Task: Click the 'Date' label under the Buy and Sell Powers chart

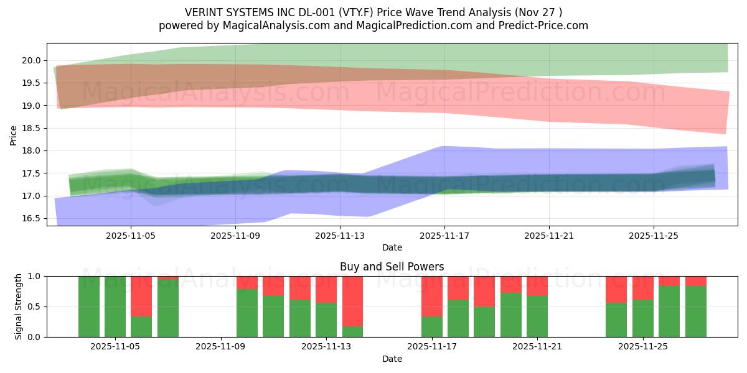Action: [x=392, y=359]
